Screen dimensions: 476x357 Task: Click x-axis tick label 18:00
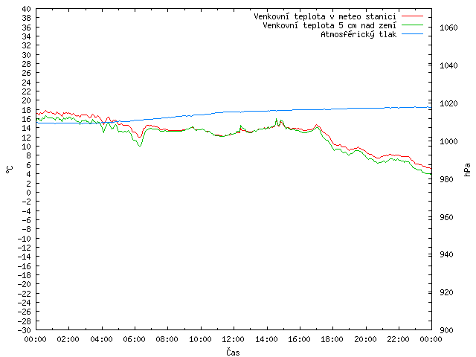click(x=332, y=339)
